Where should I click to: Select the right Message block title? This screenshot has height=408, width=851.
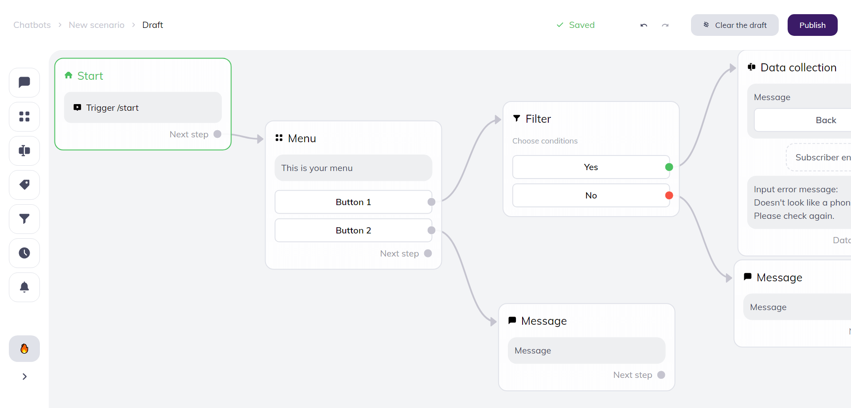(779, 278)
